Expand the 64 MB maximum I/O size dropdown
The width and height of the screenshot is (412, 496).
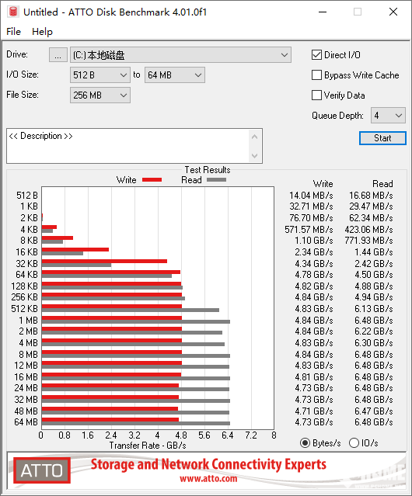tap(175, 75)
